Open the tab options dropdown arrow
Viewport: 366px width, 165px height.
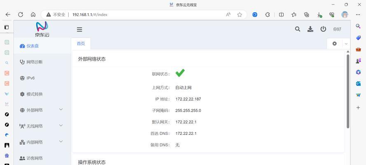coord(346,44)
